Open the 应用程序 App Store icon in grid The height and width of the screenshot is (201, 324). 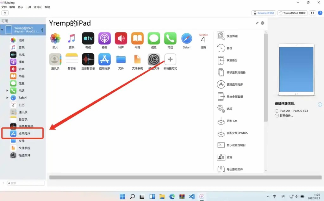click(104, 59)
